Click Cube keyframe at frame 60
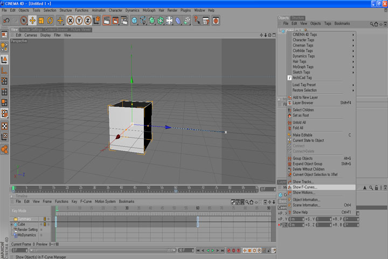 (x=198, y=224)
